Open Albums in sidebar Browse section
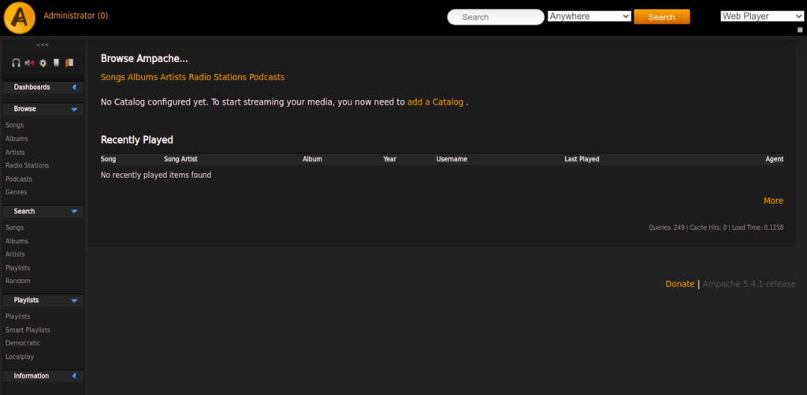This screenshot has width=807, height=395. (17, 138)
